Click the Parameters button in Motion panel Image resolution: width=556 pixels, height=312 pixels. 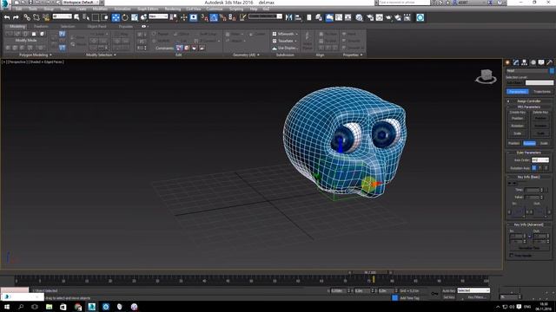point(518,92)
